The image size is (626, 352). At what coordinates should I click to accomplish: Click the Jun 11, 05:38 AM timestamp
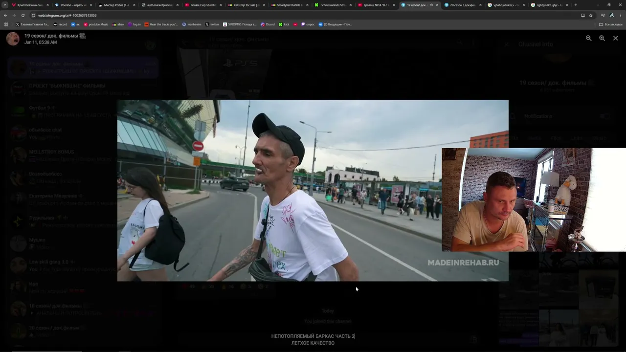click(x=41, y=43)
